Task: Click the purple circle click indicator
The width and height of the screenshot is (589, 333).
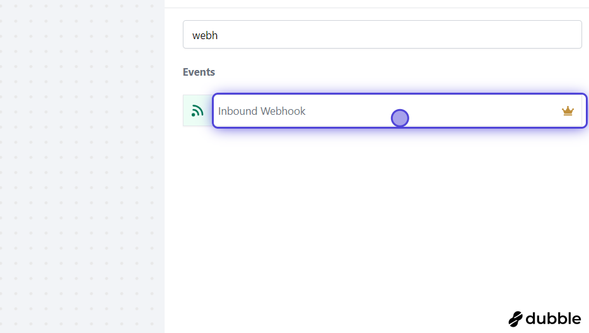Action: point(400,119)
